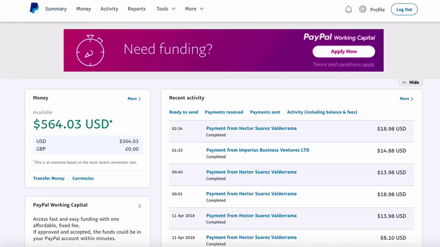Open the 00:40 payment from Hector Suarez Valderrama
This screenshot has width=440, height=247.
[x=251, y=172]
